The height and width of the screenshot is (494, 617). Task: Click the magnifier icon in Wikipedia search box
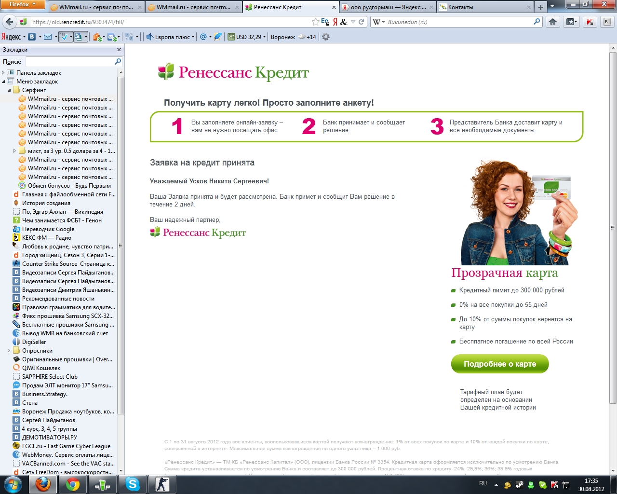[537, 22]
